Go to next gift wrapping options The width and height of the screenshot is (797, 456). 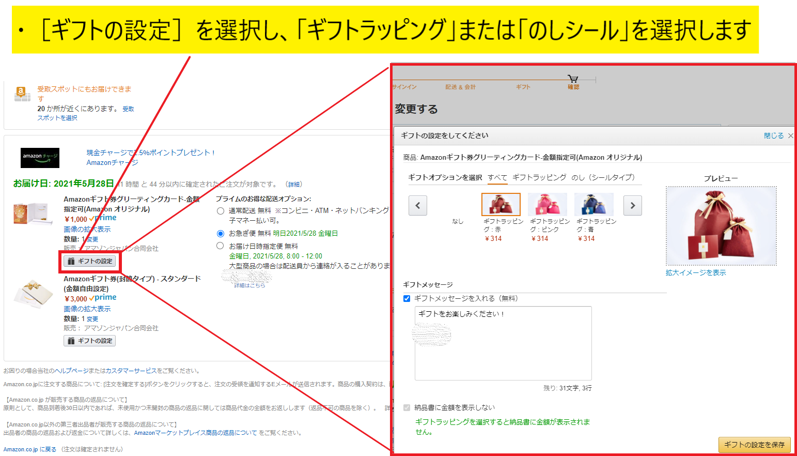(x=633, y=205)
